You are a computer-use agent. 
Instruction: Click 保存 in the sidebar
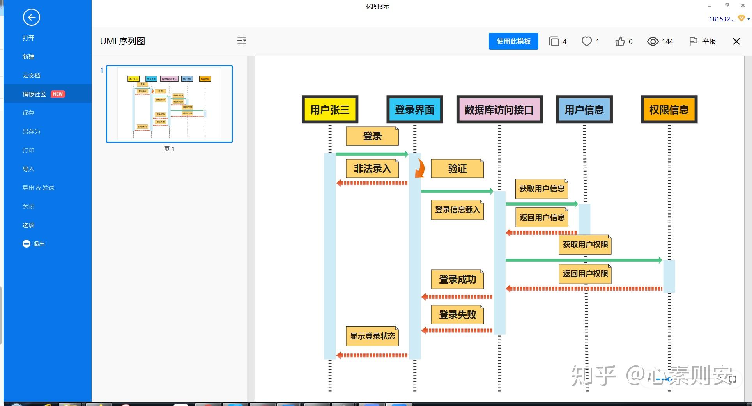click(x=28, y=113)
